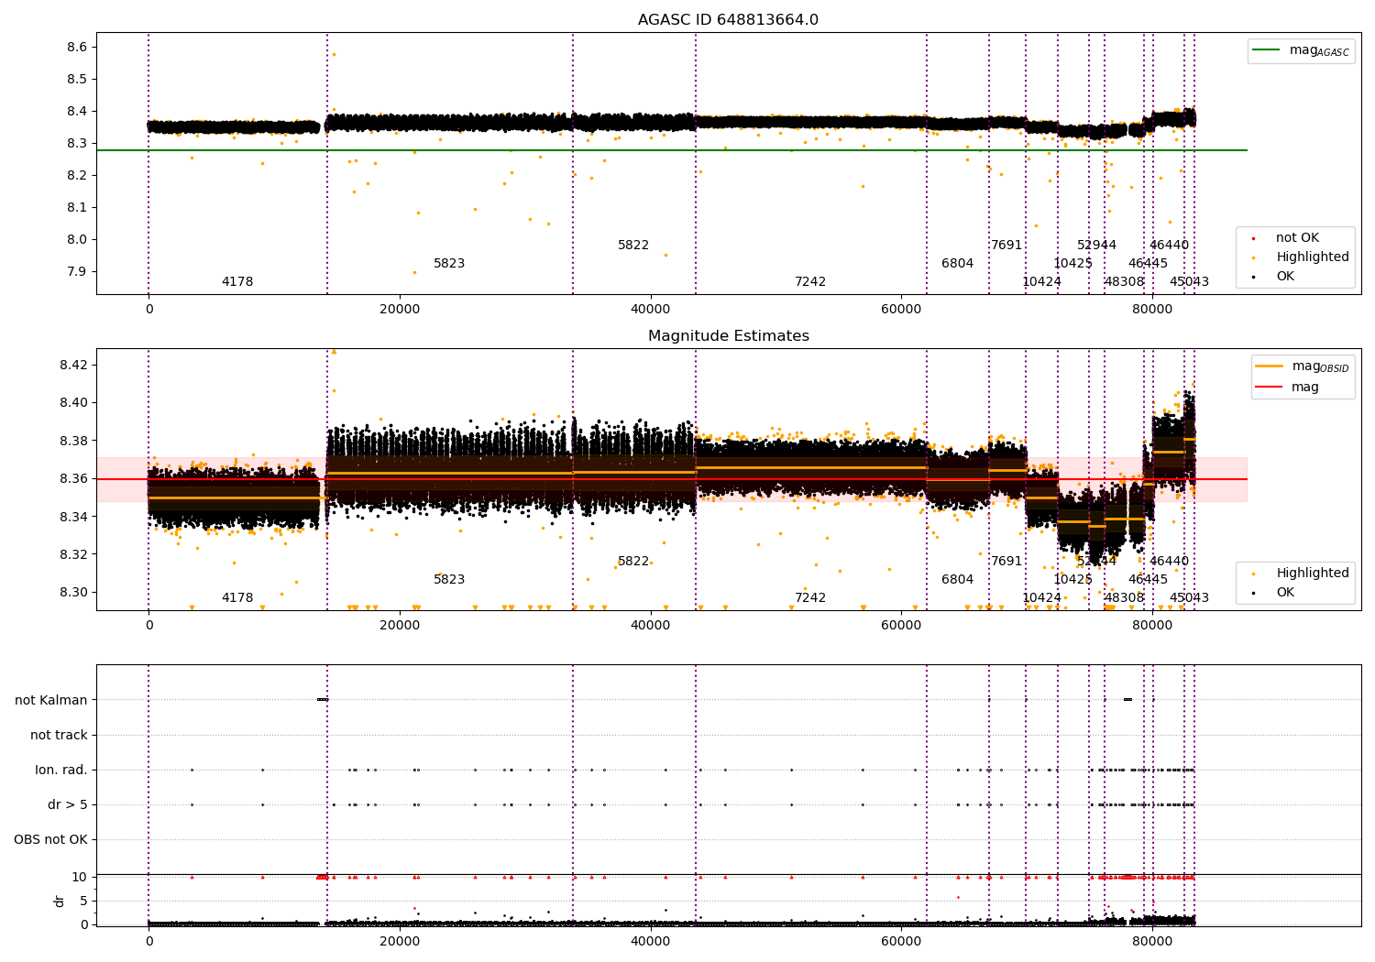Click obsid label '6804' in middle plot
The height and width of the screenshot is (962, 1375).
(x=958, y=580)
